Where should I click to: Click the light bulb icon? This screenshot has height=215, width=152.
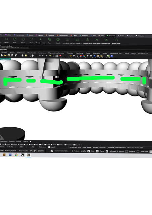tap(74, 56)
